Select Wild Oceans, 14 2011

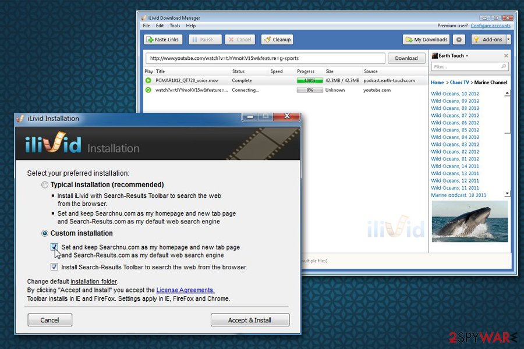(x=455, y=166)
